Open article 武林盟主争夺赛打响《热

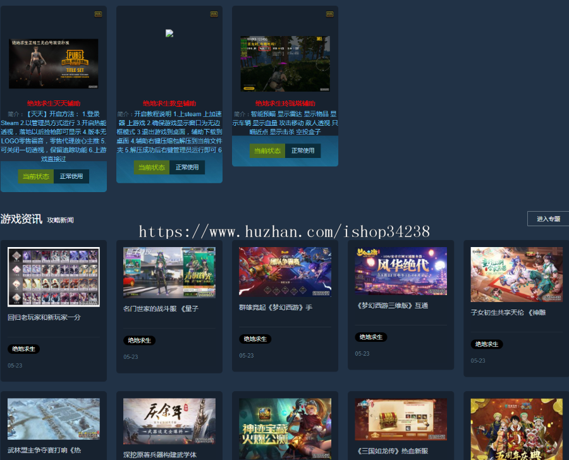[x=44, y=451]
